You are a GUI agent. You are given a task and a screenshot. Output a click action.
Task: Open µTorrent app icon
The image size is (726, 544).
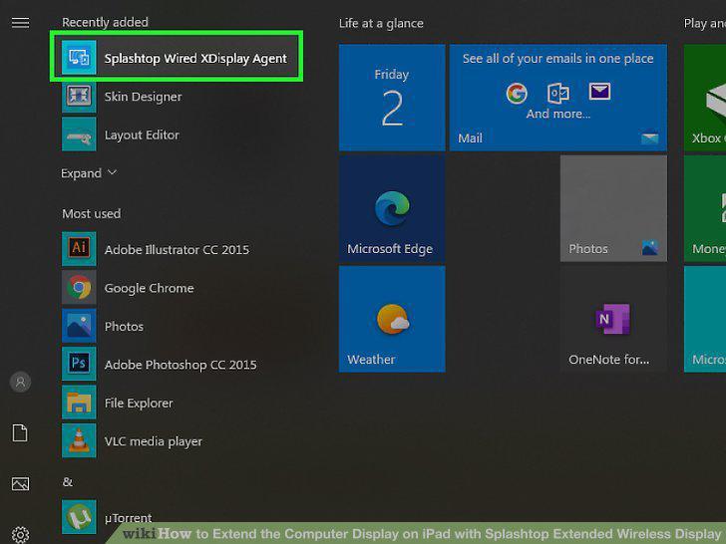(79, 517)
